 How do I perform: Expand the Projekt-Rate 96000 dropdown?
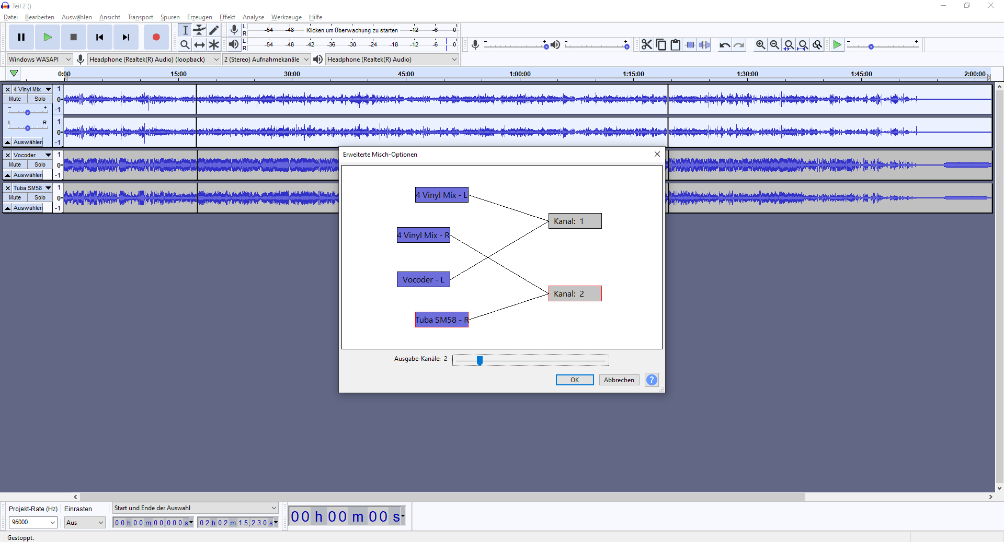pyautogui.click(x=52, y=522)
